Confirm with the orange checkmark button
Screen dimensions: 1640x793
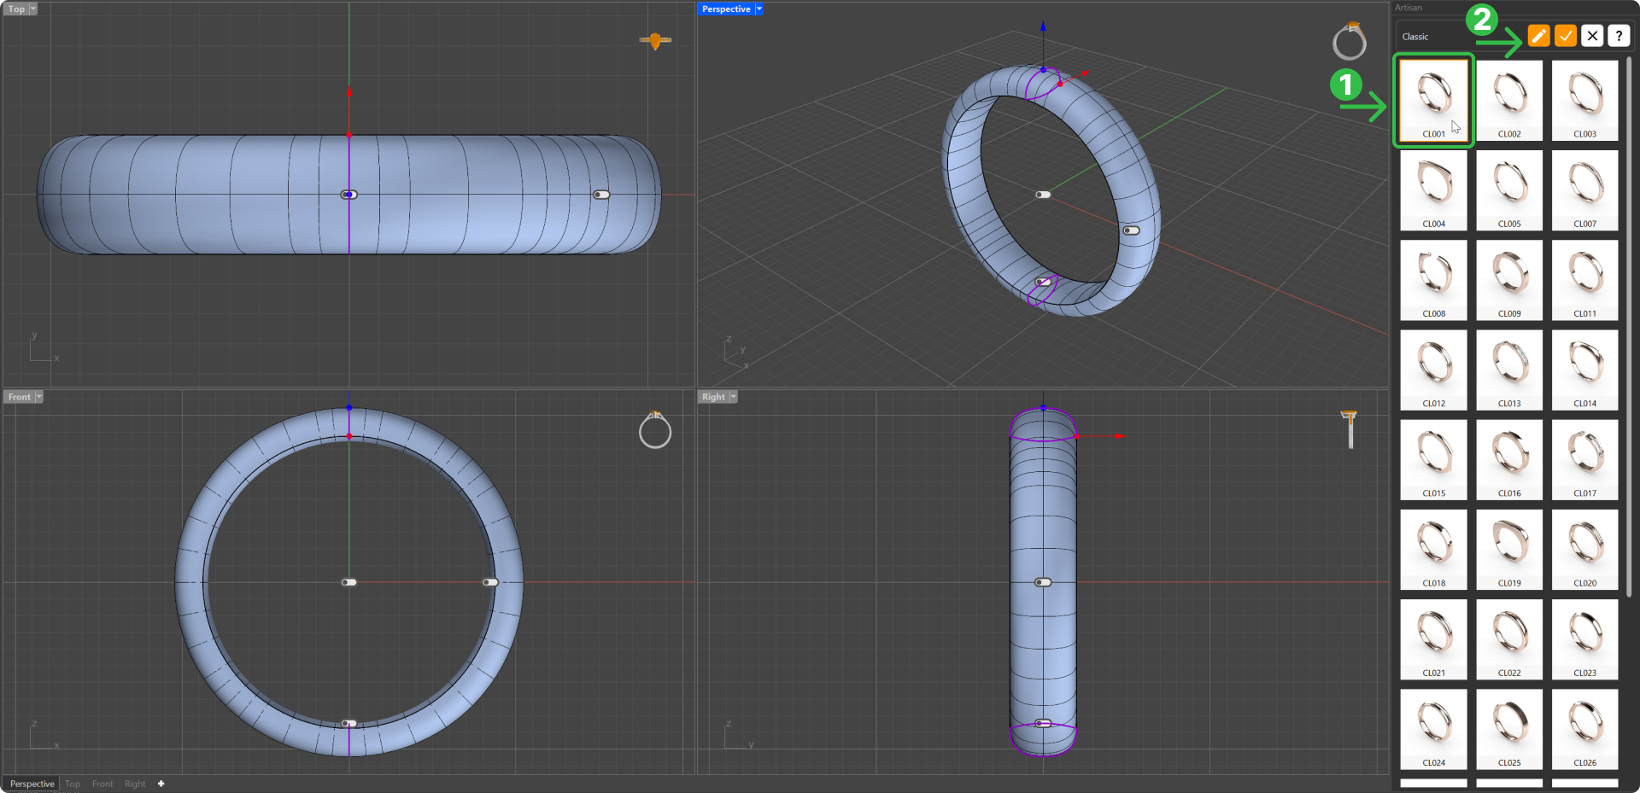(x=1565, y=36)
